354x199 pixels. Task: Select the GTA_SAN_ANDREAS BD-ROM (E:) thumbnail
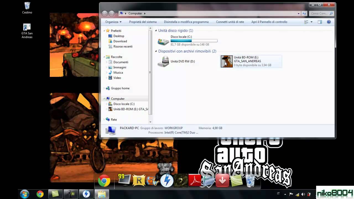point(227,61)
